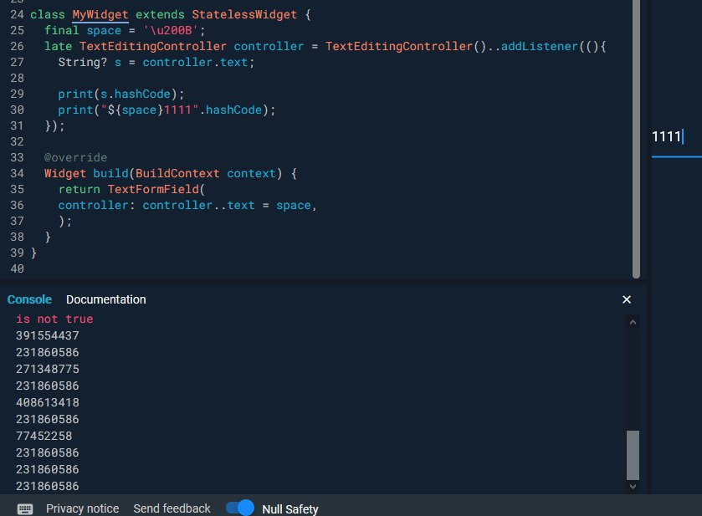Screen dimensions: 702x516
Task: Open the Privacy notice link
Action: click(x=82, y=508)
